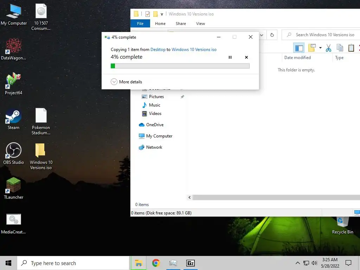Cancel the copy with the small X button

click(x=246, y=57)
